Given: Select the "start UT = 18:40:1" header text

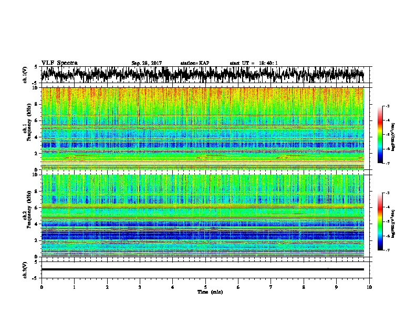Looking at the screenshot, I should (254, 63).
